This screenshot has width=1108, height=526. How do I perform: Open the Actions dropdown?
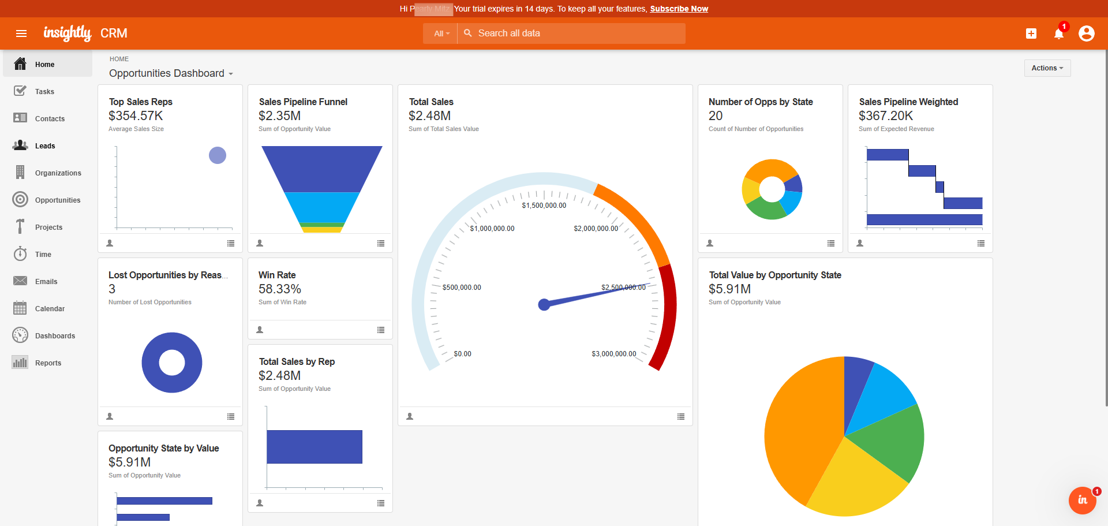coord(1047,68)
